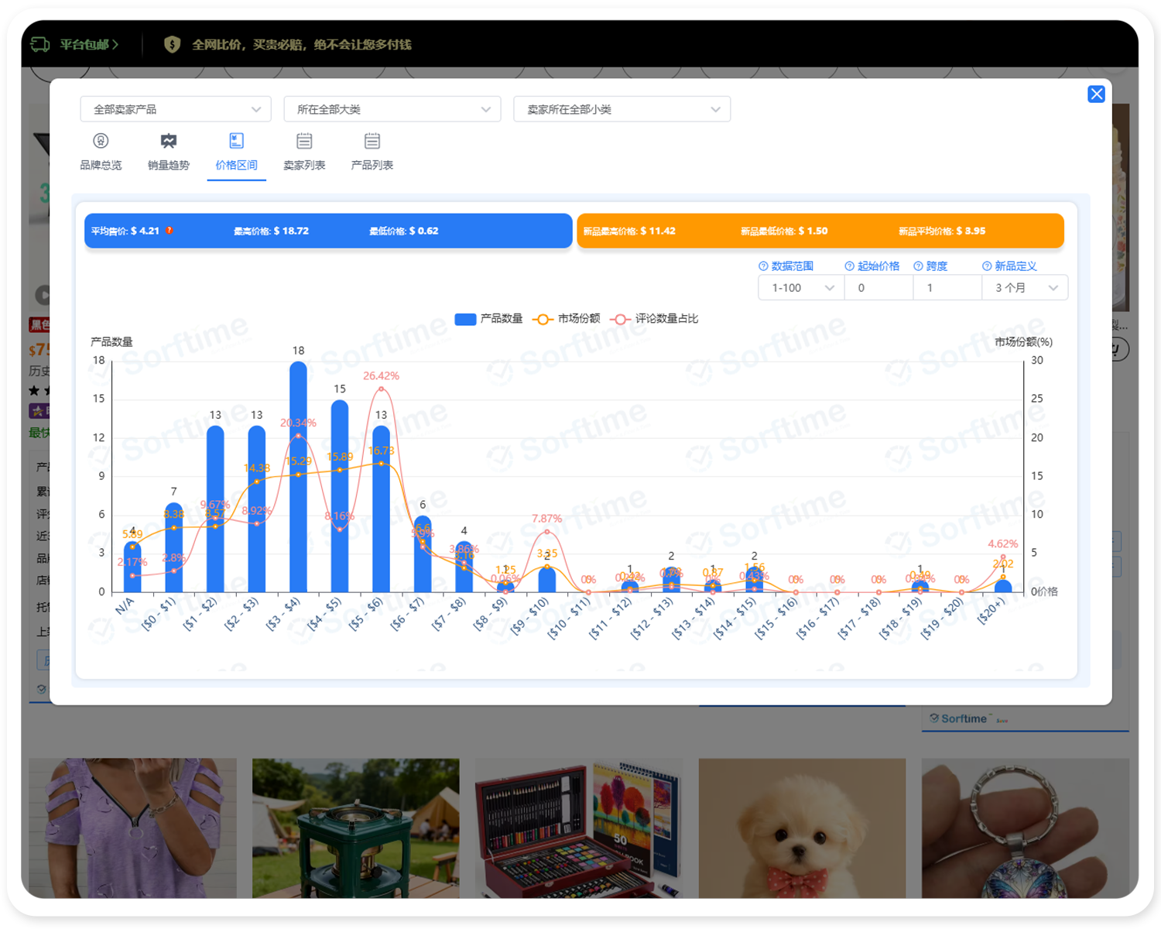Open the 所在全部大类 category dropdown

click(392, 109)
